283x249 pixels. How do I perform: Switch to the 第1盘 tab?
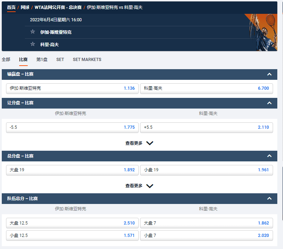(x=42, y=60)
